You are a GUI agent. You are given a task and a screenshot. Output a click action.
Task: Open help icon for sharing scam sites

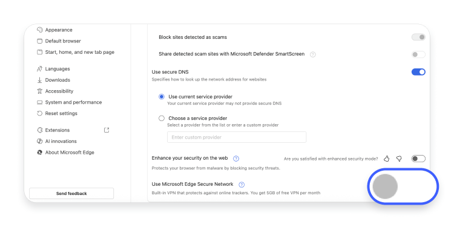[x=313, y=54]
